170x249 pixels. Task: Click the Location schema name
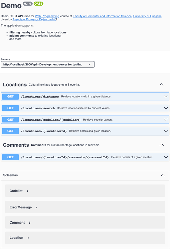click(x=16, y=238)
